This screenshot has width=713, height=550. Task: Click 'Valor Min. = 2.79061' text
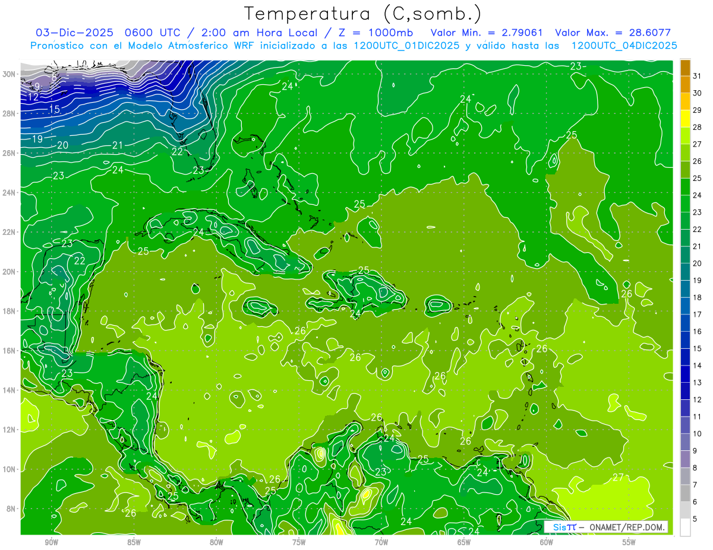click(x=487, y=33)
